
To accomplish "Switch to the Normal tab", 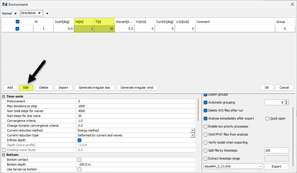I will coord(7,13).
